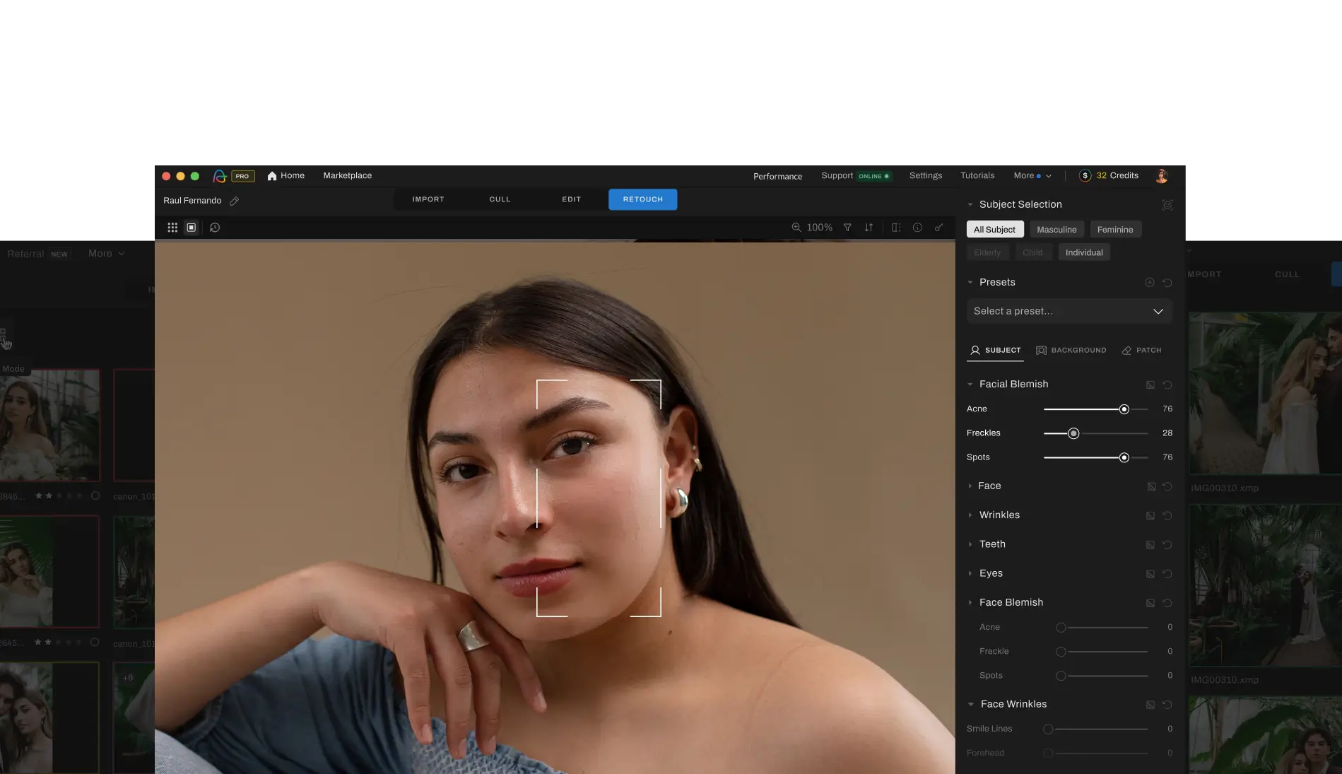The height and width of the screenshot is (774, 1342).
Task: Go to the Edit tab
Action: (x=571, y=200)
